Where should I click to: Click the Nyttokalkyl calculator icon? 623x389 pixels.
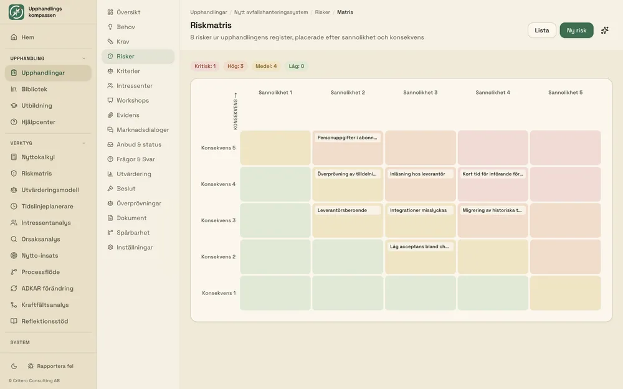click(x=14, y=157)
